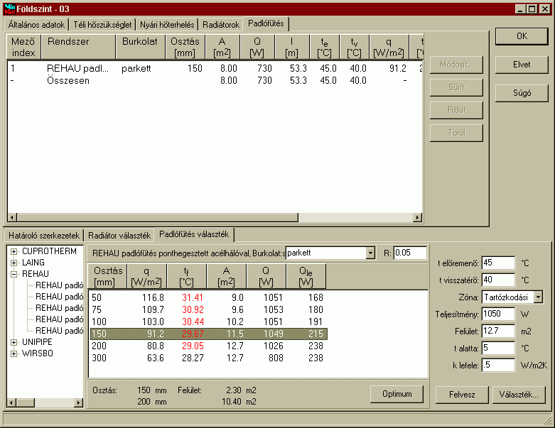Click the disabled Módosít... button
Image resolution: width=555 pixels, height=428 pixels.
pos(456,65)
